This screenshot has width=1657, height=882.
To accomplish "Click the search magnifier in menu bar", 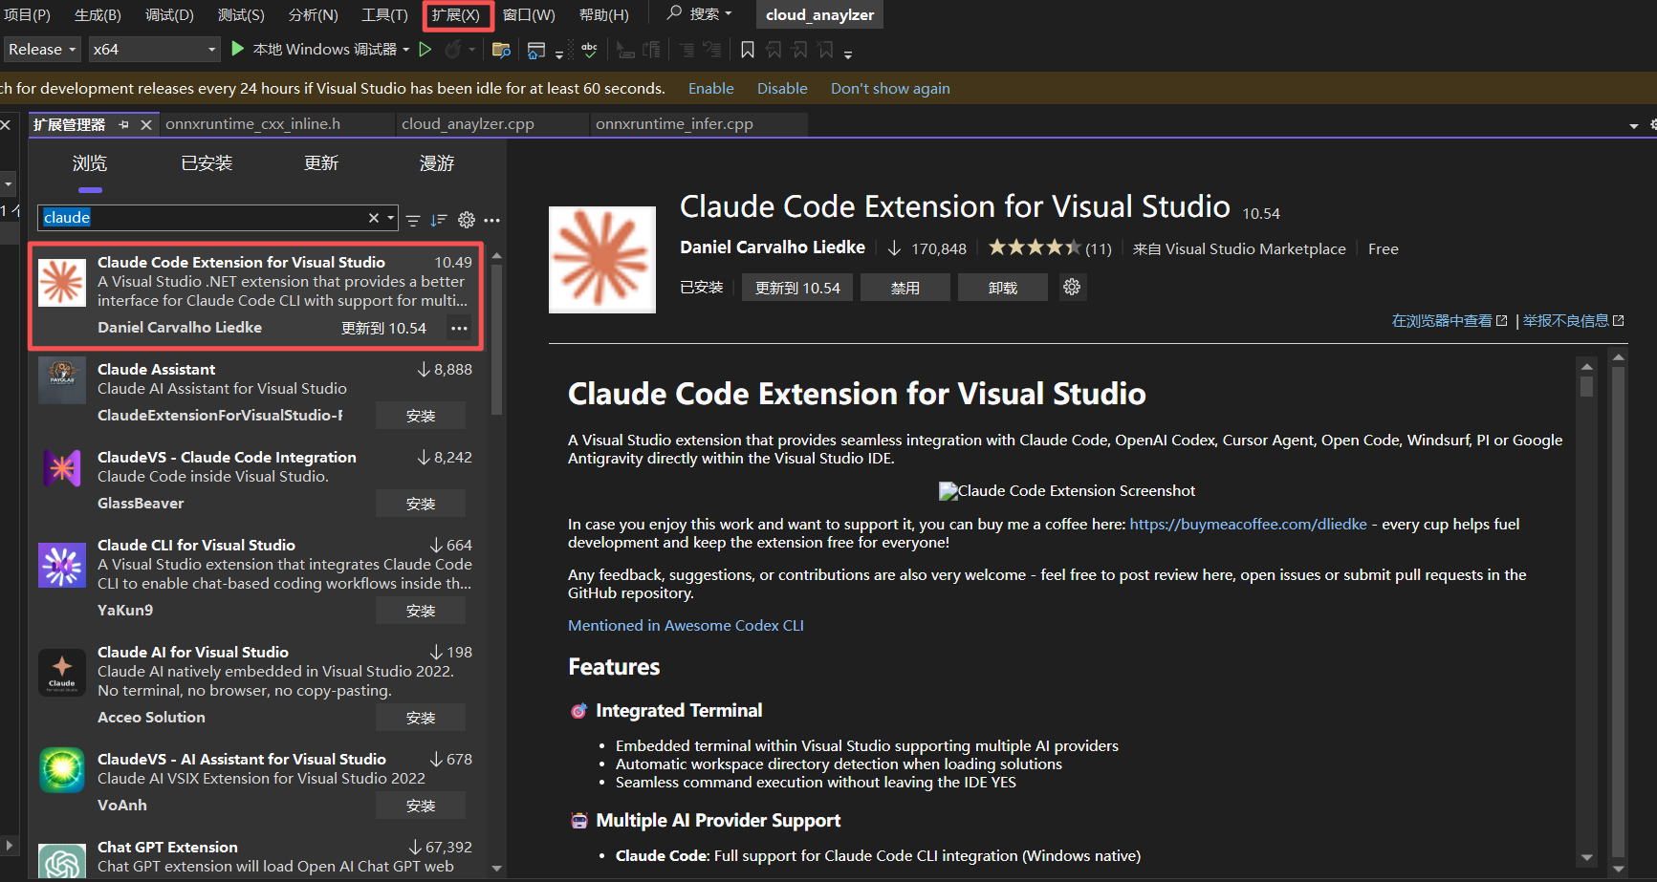I will 674,13.
